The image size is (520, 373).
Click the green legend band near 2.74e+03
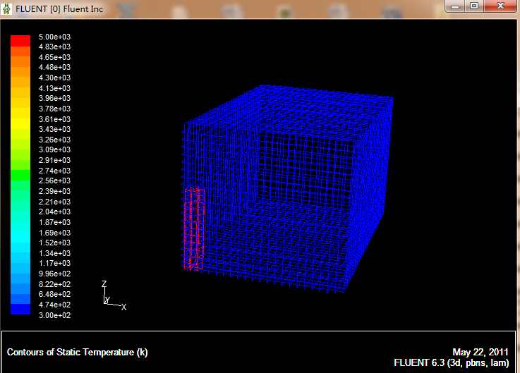pos(20,171)
